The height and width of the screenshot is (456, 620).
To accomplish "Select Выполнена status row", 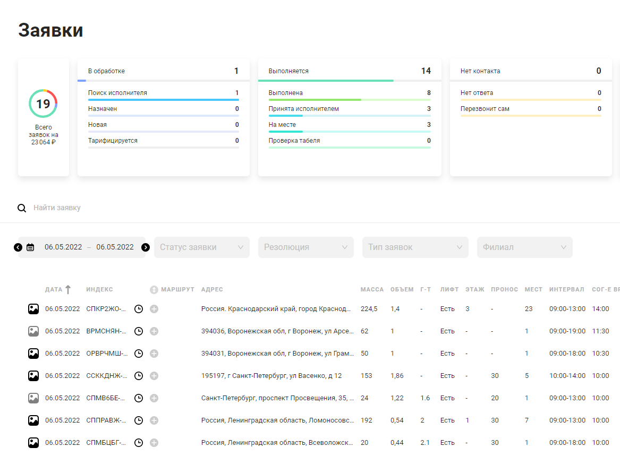I will (350, 94).
